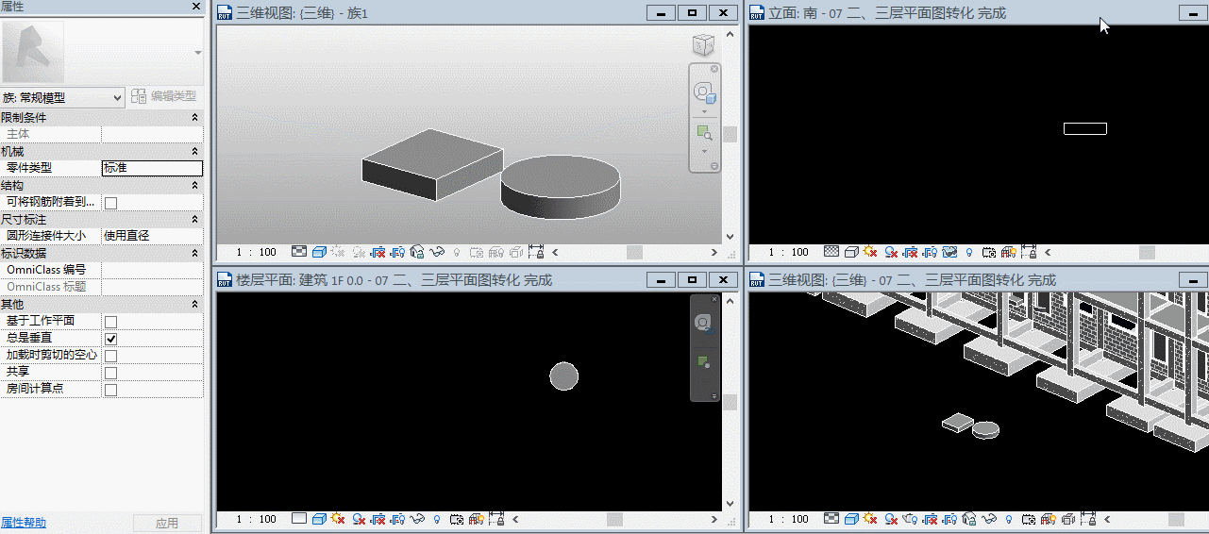Click temporary hide/isolate glasses icon in the 族1 view bar

(x=437, y=252)
